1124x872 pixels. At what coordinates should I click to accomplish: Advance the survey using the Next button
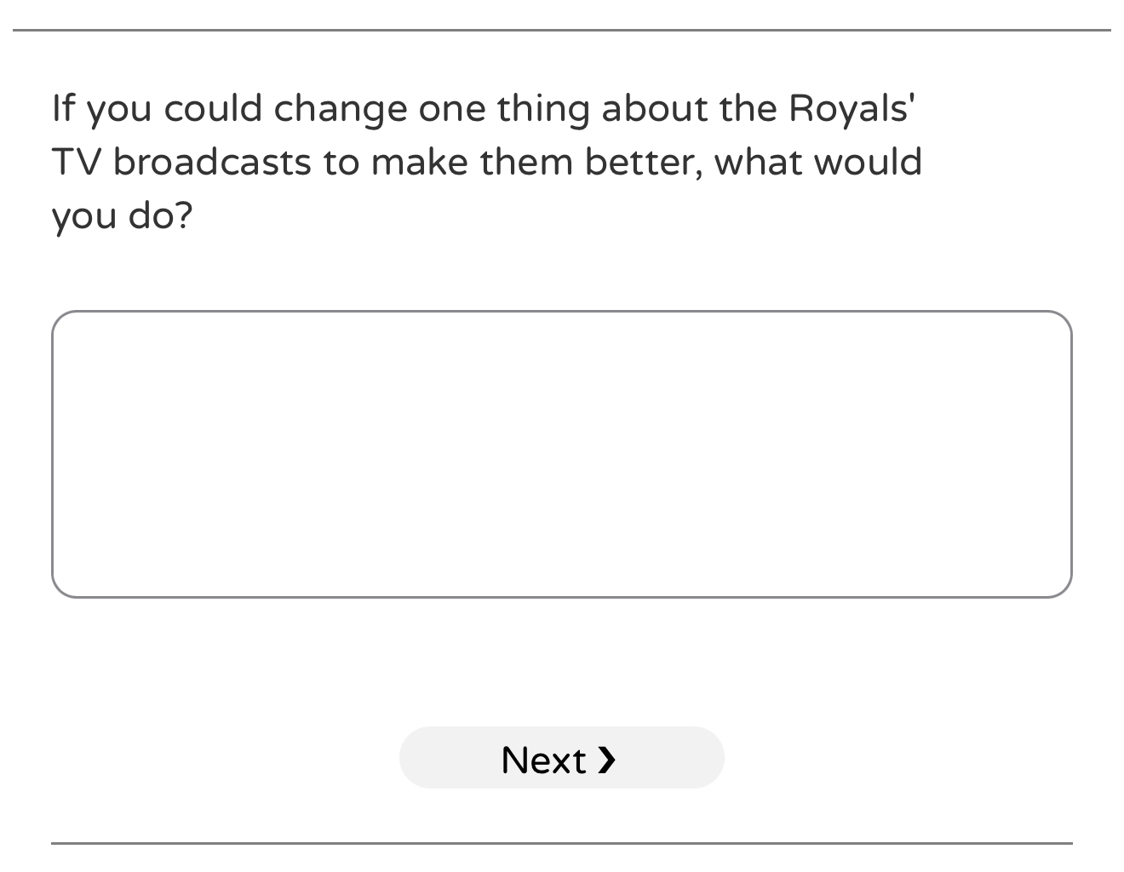(561, 758)
